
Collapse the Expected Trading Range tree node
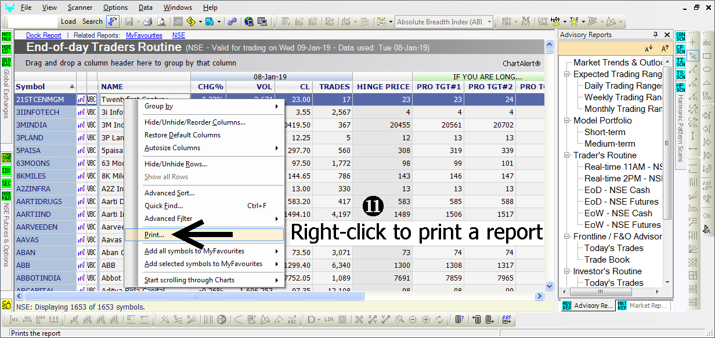(x=567, y=74)
